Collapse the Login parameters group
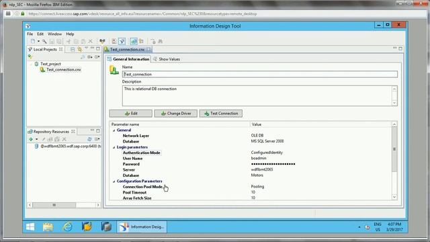 pos(114,148)
